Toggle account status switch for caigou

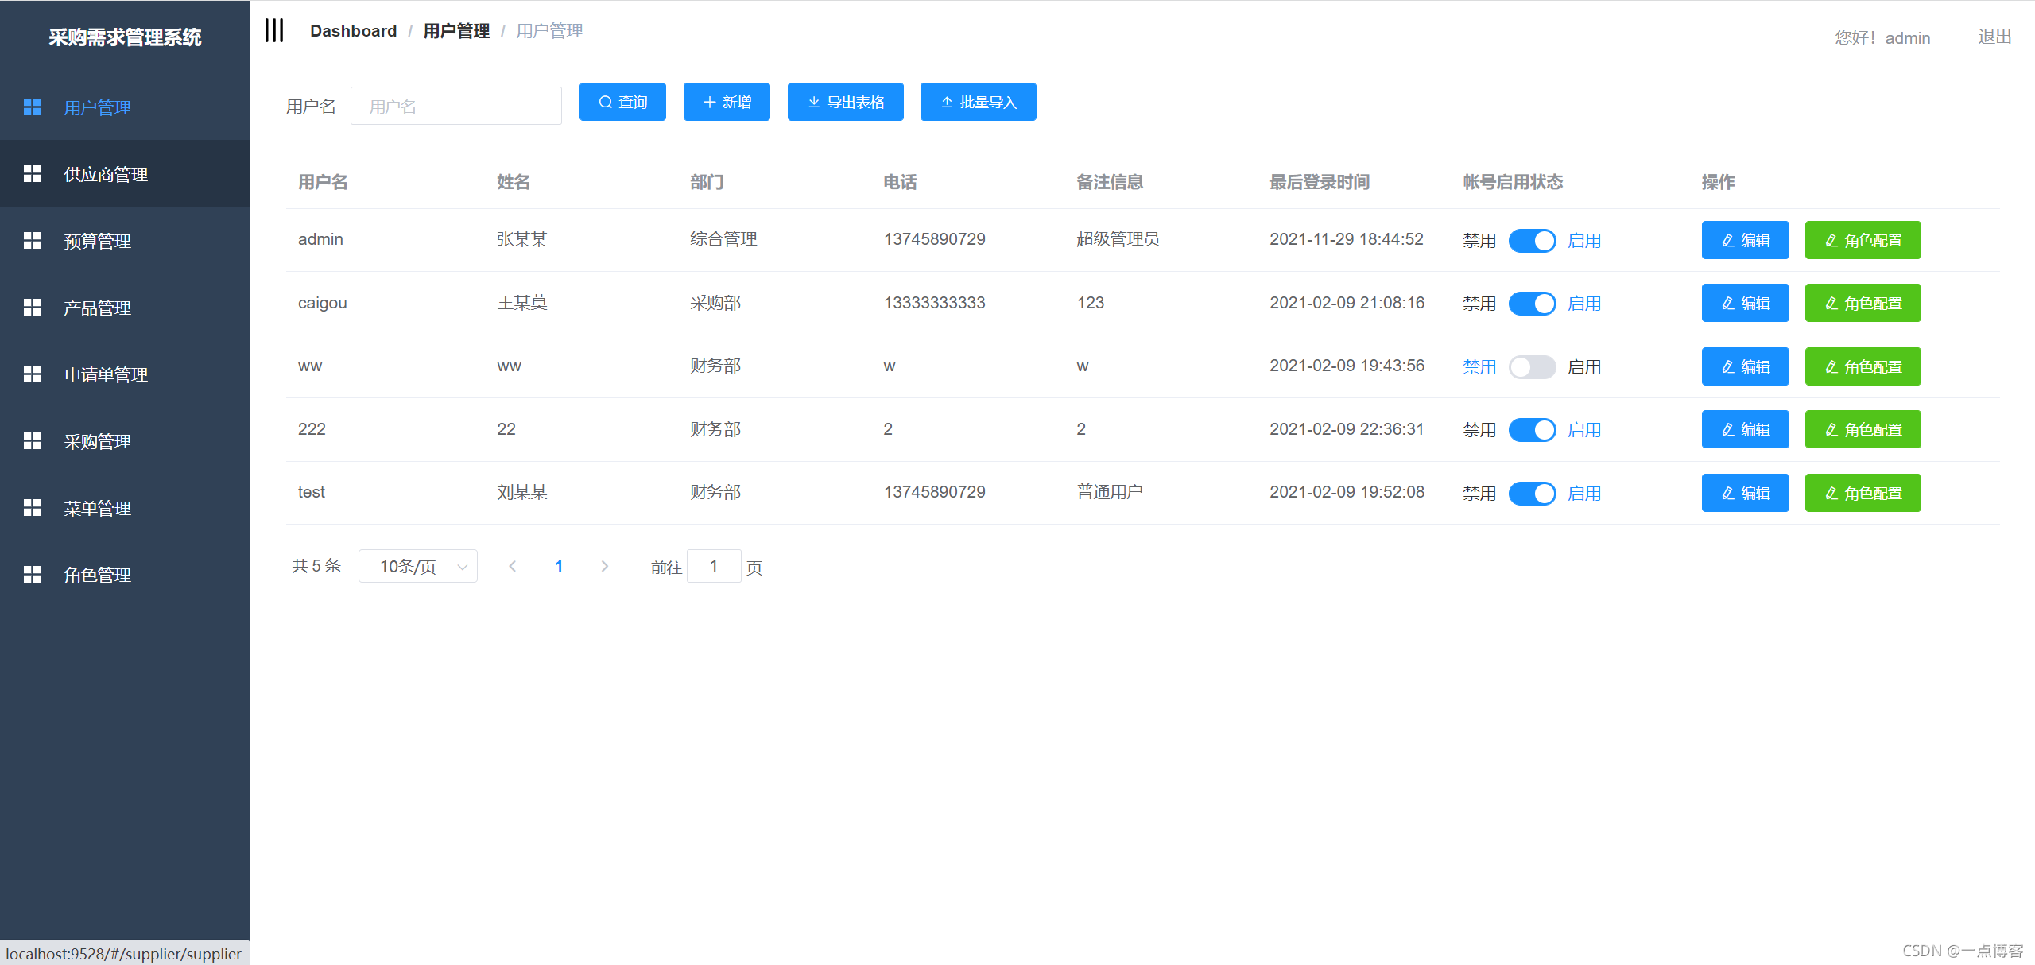[x=1532, y=303]
